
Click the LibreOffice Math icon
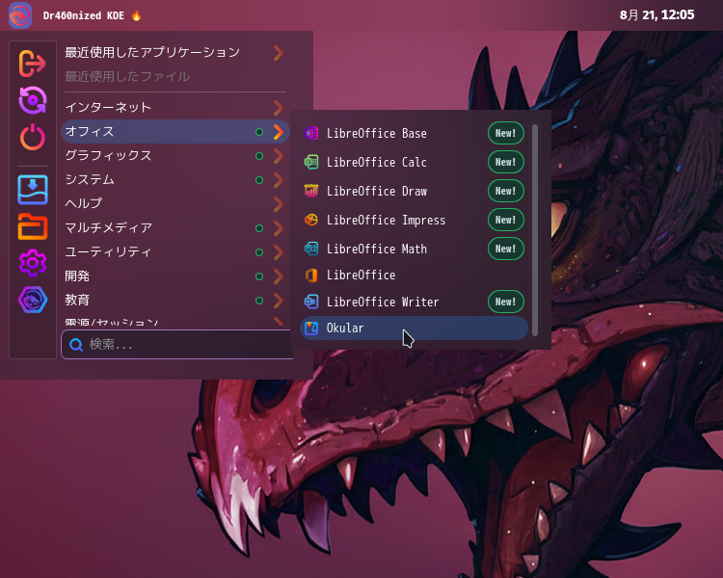[x=311, y=249]
